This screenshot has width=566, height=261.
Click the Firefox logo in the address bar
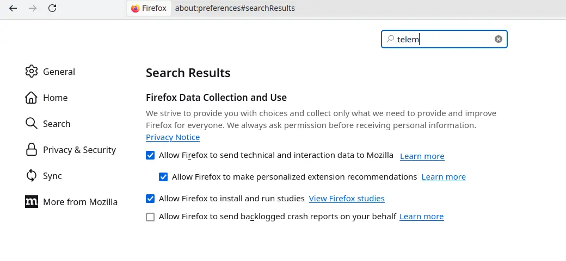tap(136, 9)
